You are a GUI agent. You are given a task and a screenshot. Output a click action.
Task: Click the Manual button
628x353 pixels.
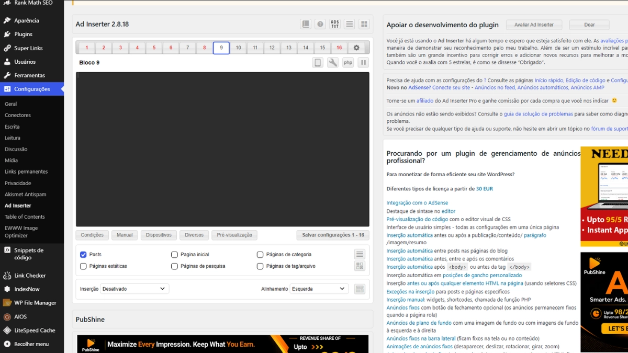125,235
